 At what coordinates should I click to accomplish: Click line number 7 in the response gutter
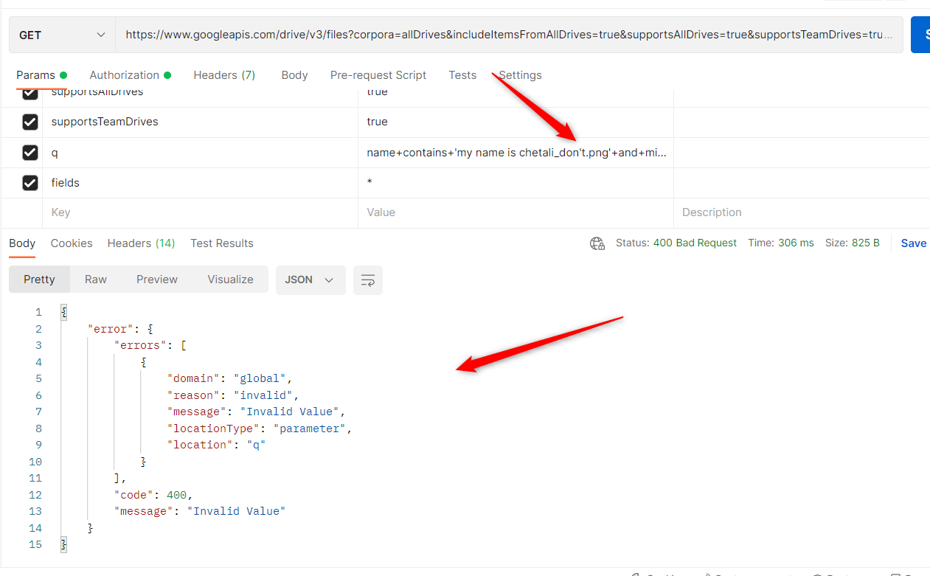[x=38, y=412]
